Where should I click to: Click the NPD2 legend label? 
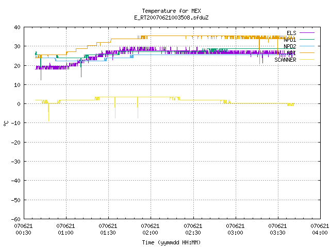click(x=290, y=46)
